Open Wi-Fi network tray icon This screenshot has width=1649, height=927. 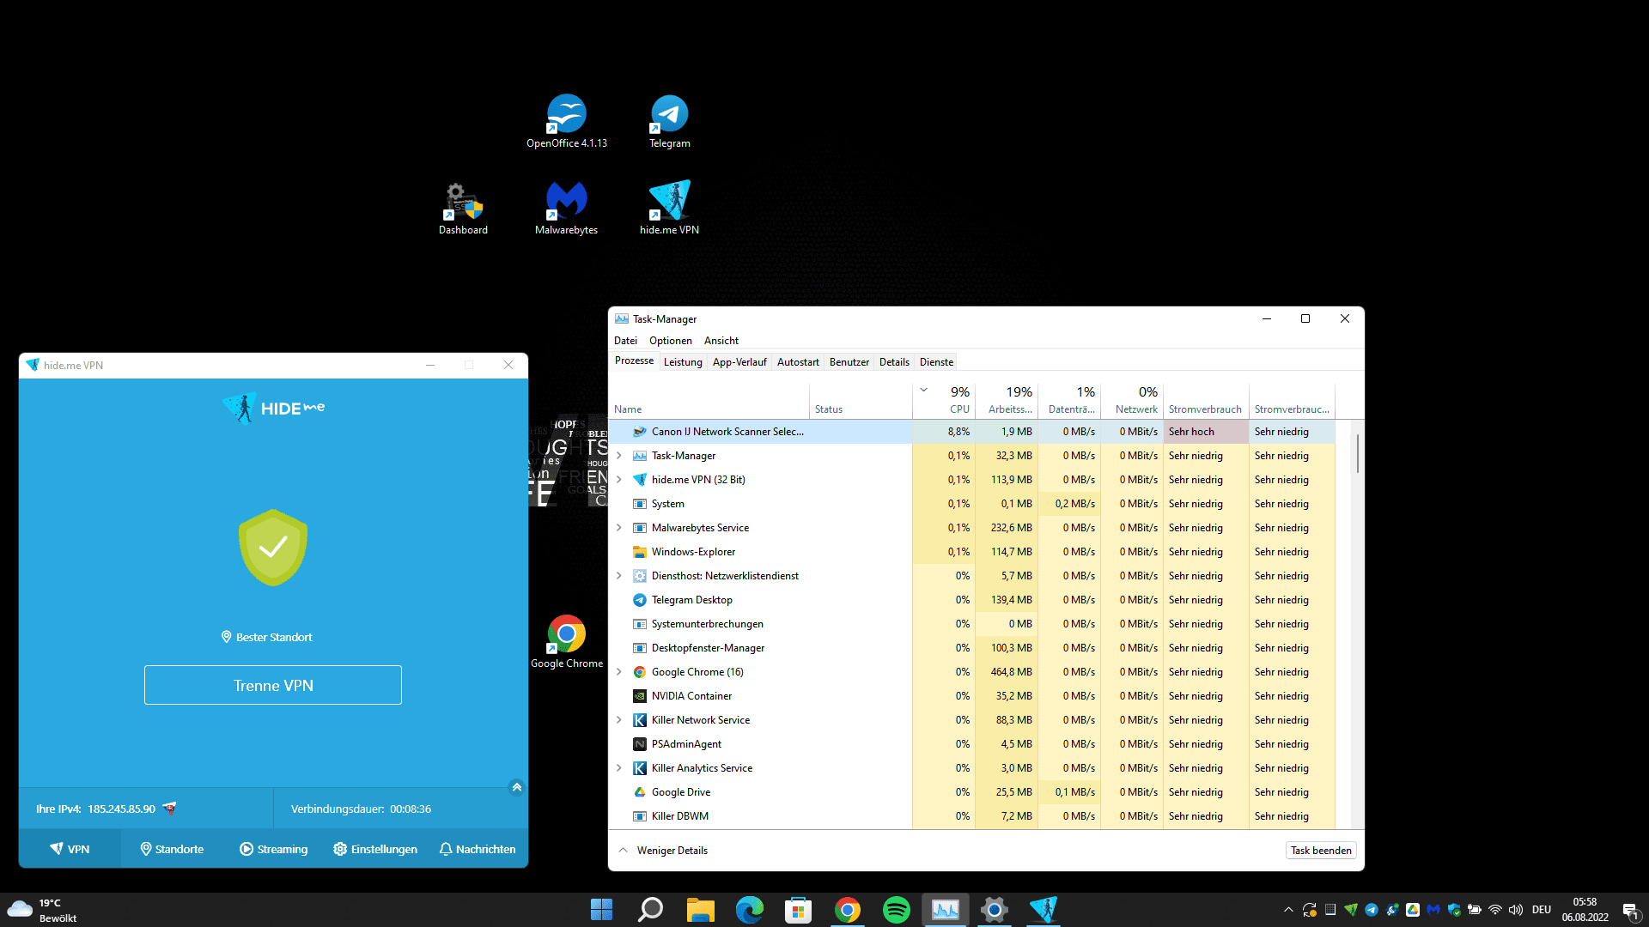pyautogui.click(x=1495, y=910)
